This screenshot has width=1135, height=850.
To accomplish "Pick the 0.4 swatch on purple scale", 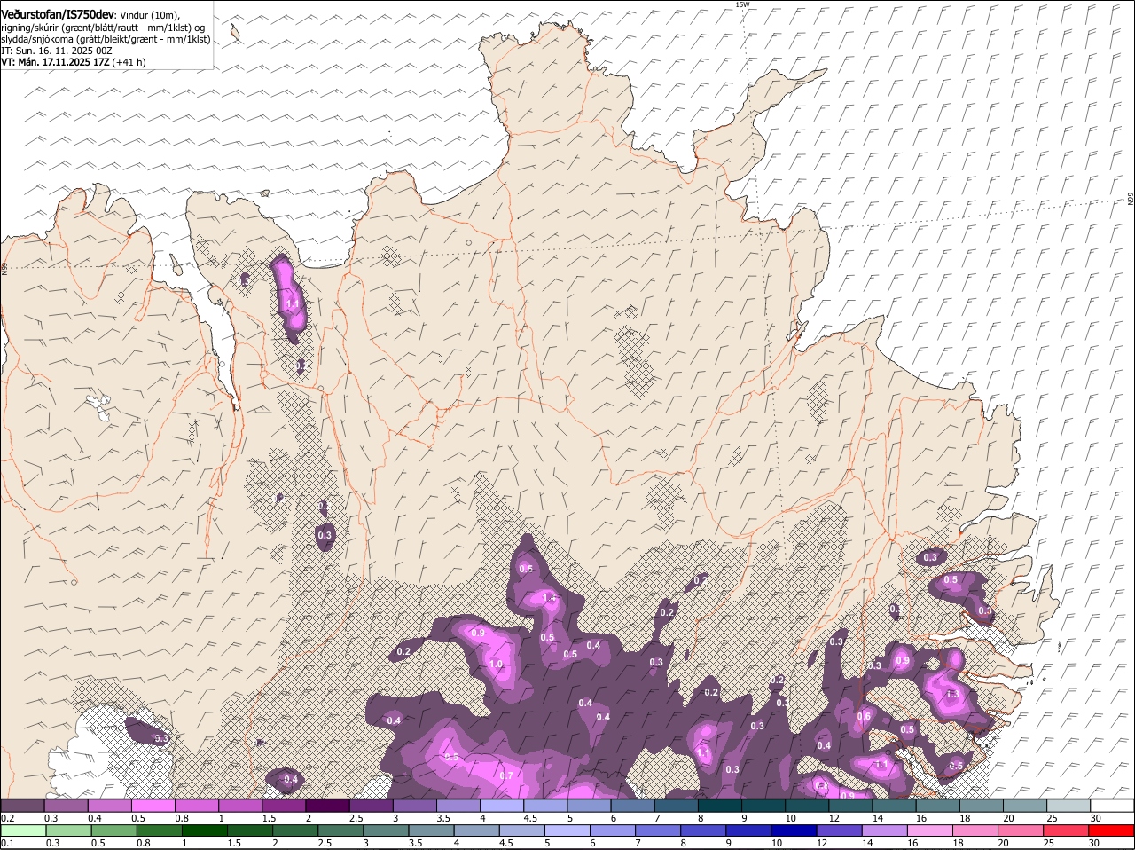I will [109, 805].
